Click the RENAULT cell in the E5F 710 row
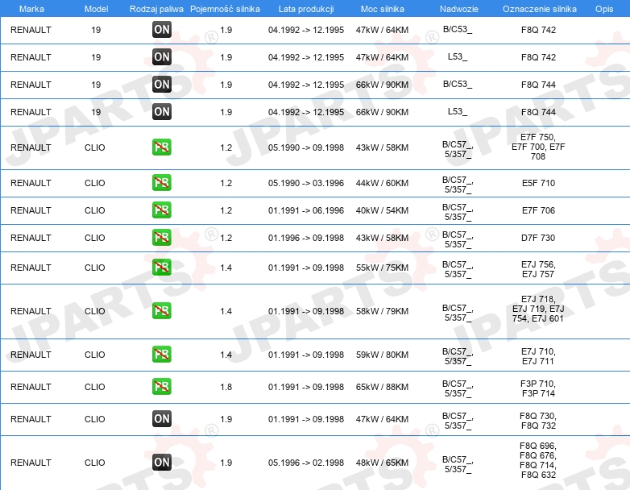630x490 pixels. click(x=31, y=183)
